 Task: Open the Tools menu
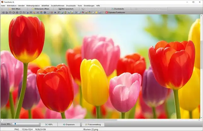pos(80,6)
